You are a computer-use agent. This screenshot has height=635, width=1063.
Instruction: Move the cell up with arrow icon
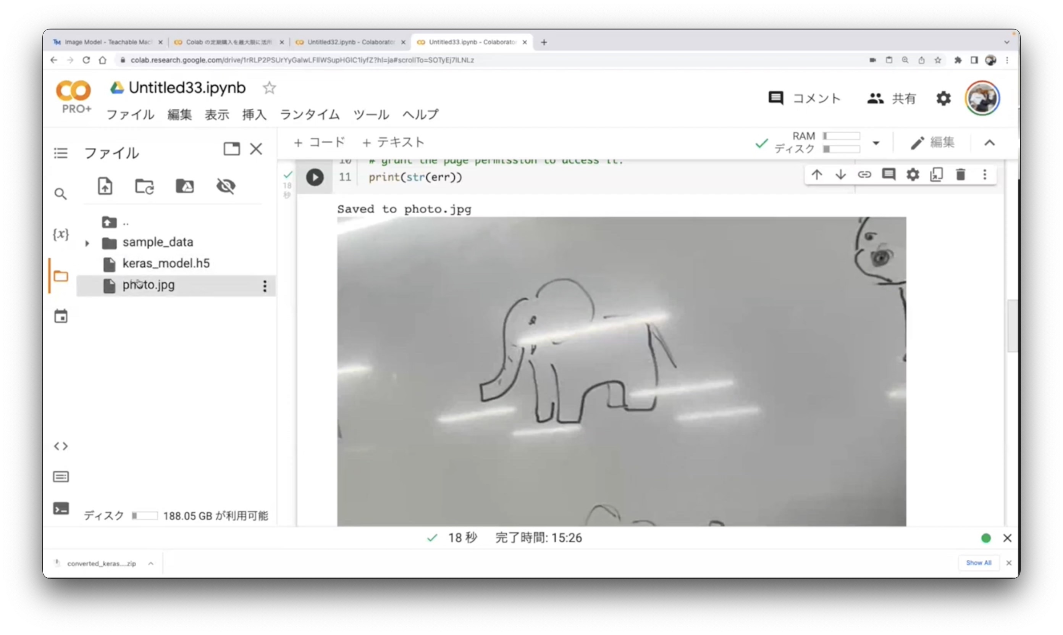pyautogui.click(x=817, y=174)
